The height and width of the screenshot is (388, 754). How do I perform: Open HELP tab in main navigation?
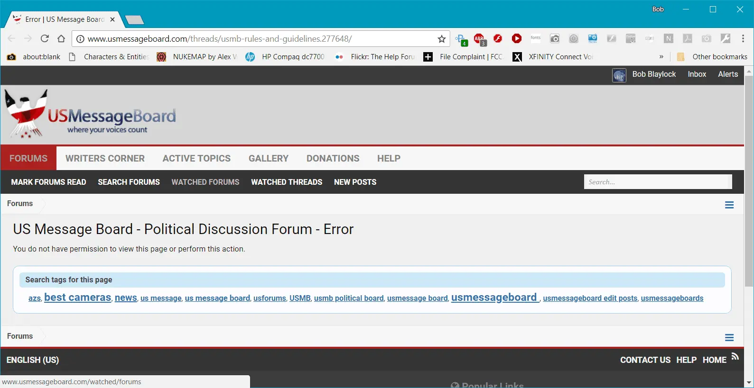(x=389, y=158)
